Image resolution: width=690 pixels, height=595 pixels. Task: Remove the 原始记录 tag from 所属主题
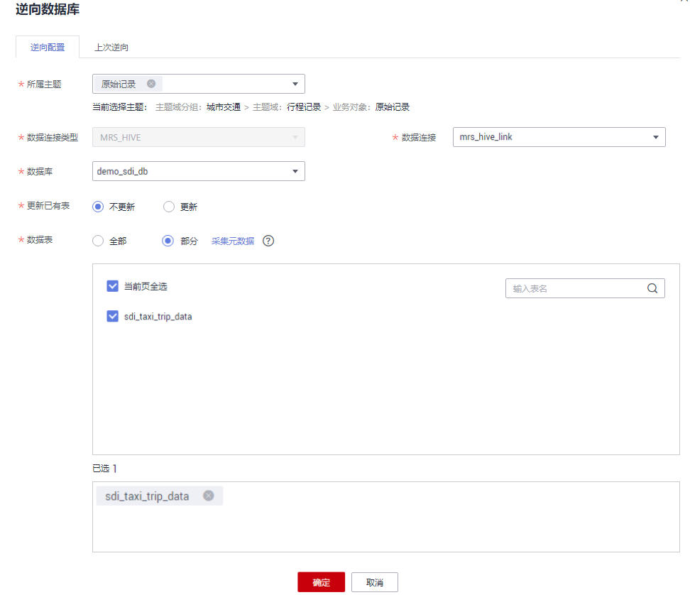151,84
